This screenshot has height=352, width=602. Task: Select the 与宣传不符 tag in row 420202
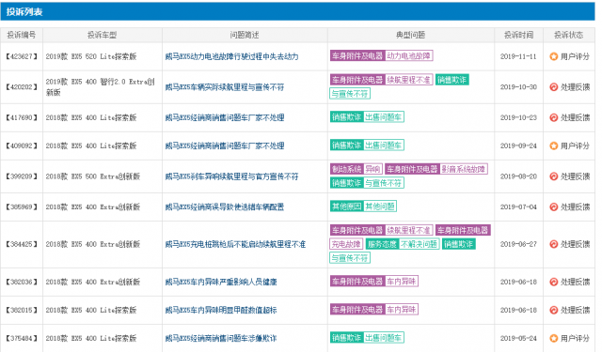pos(349,94)
